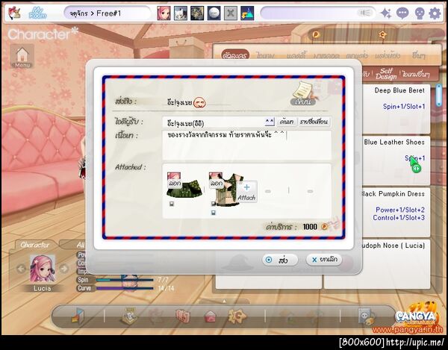Screen dimensions: 448x350
Task: Click the service fee value 1000
Action: (x=310, y=227)
